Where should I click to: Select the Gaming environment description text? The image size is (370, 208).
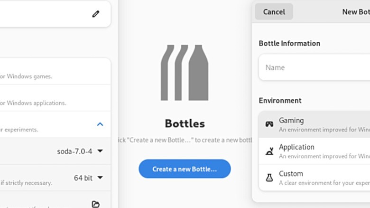324,130
